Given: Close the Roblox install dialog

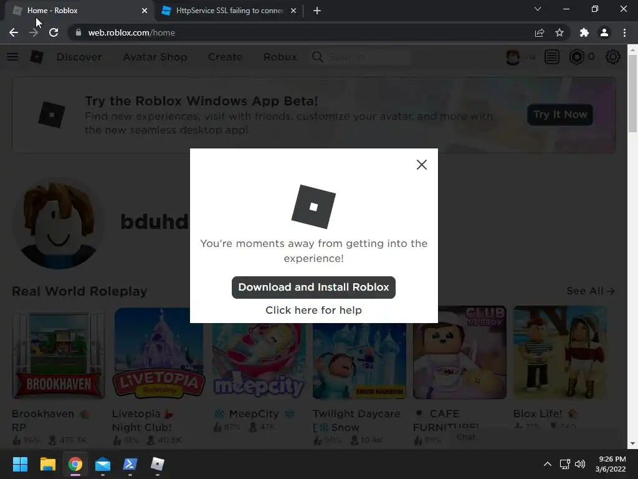Looking at the screenshot, I should pyautogui.click(x=422, y=165).
